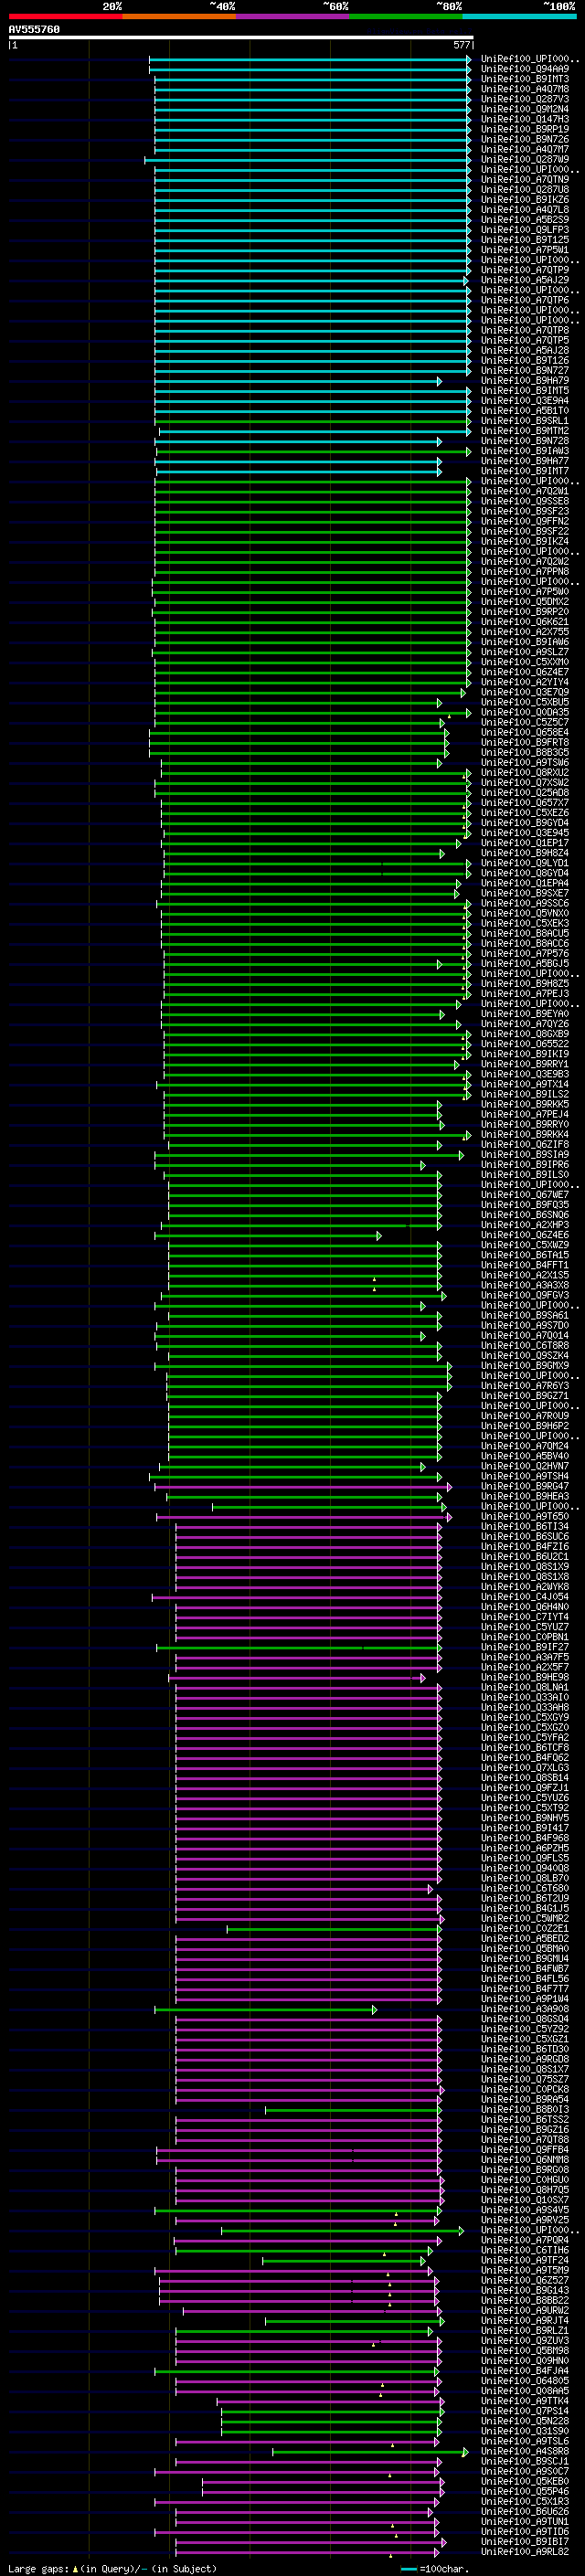This screenshot has height=2576, width=585.
Task: Select hit label UniRef100_A9TF24
Action: [525, 2260]
